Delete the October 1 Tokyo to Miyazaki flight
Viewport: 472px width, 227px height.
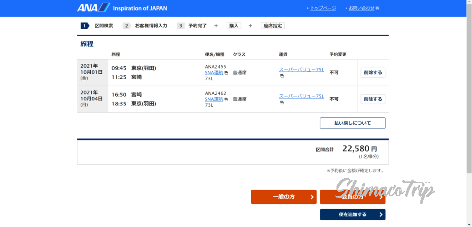pyautogui.click(x=373, y=73)
